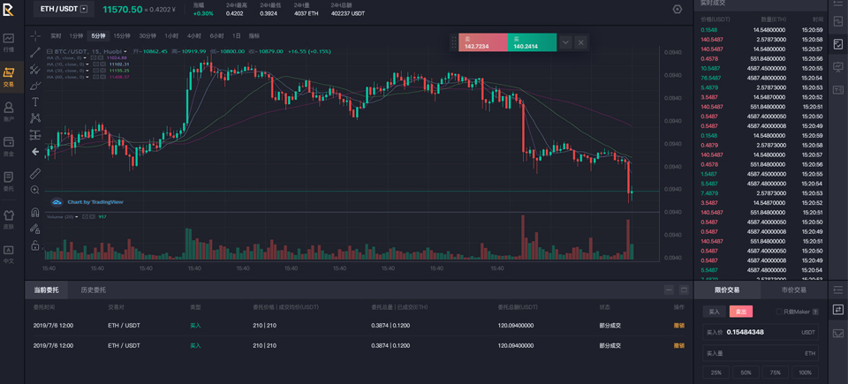Switch chart interval to 15分钟
848x384 pixels.
pyautogui.click(x=122, y=35)
